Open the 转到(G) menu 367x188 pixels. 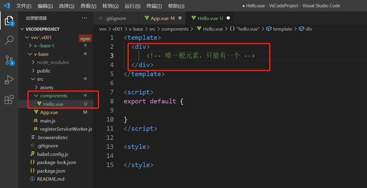point(110,6)
